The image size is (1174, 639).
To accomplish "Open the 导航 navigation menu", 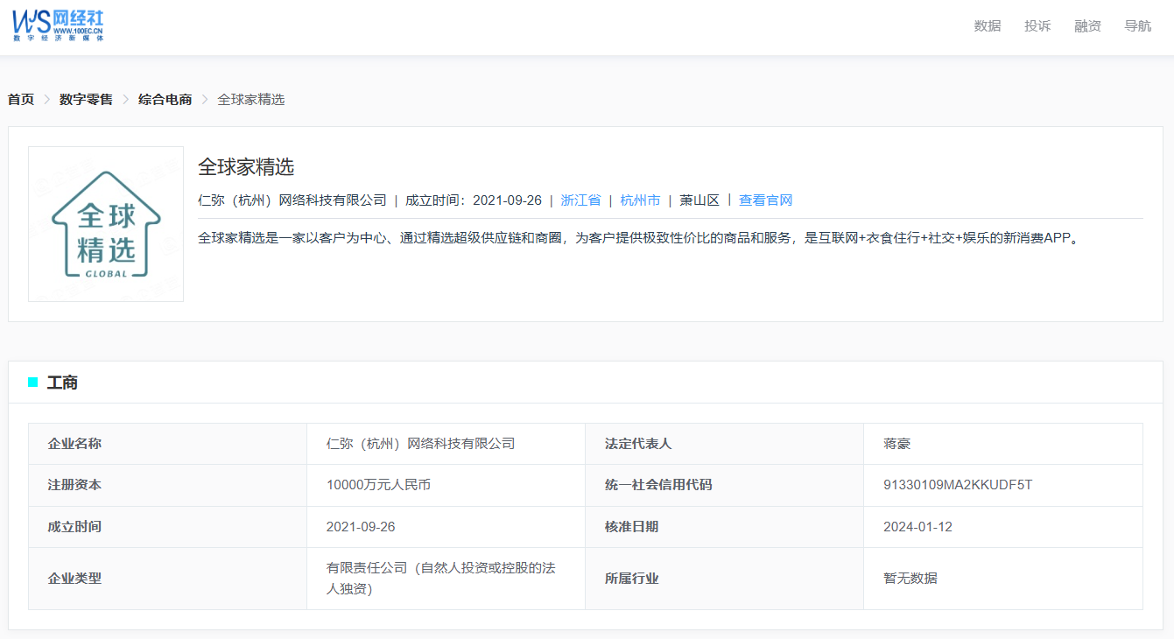I will click(1137, 26).
